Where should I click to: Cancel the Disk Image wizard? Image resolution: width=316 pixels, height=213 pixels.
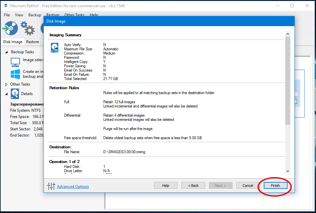click(x=248, y=185)
